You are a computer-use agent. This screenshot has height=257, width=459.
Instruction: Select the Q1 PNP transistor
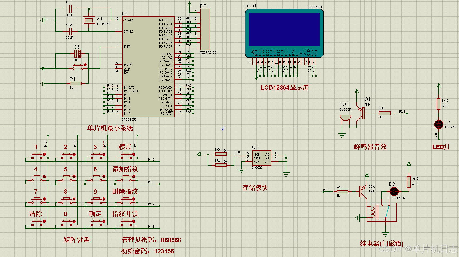tap(362, 113)
